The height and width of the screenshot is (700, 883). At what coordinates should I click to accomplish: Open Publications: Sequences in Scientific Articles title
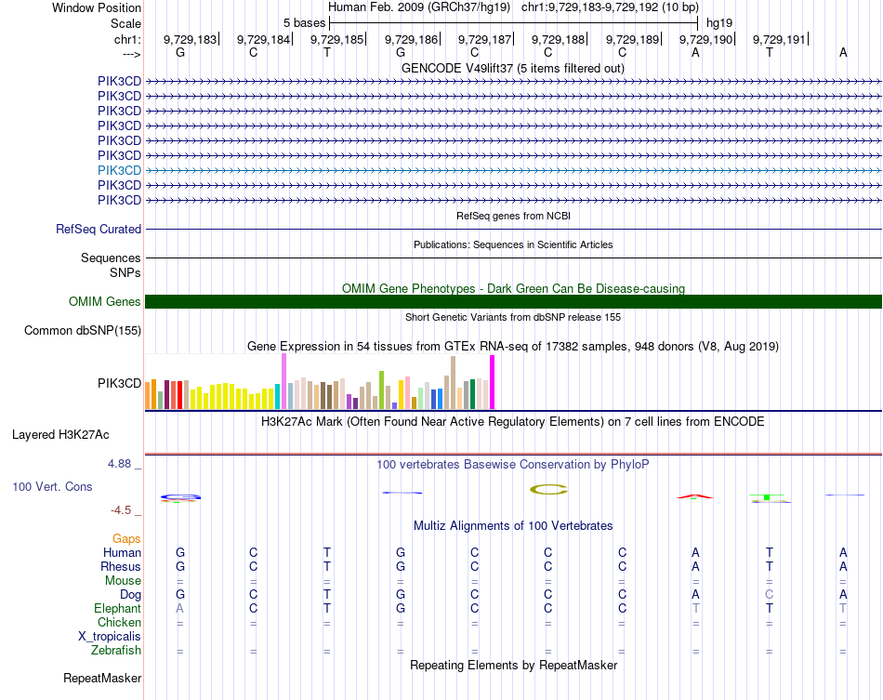click(513, 244)
